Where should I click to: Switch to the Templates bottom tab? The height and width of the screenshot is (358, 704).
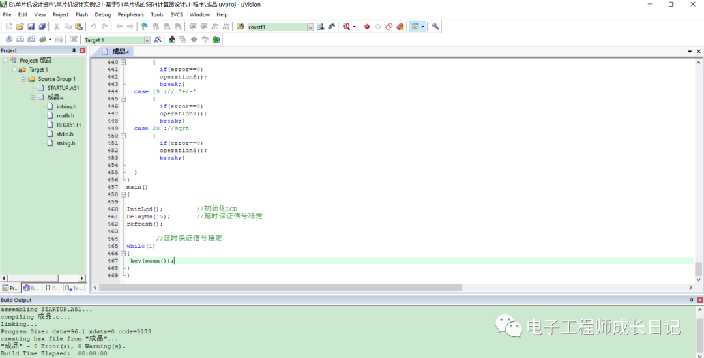[74, 288]
